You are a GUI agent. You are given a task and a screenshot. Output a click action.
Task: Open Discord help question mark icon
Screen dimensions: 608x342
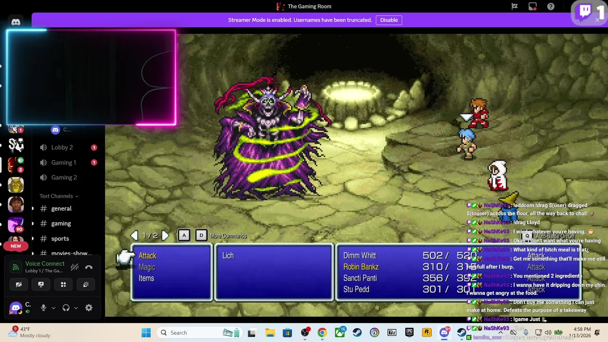(x=551, y=6)
